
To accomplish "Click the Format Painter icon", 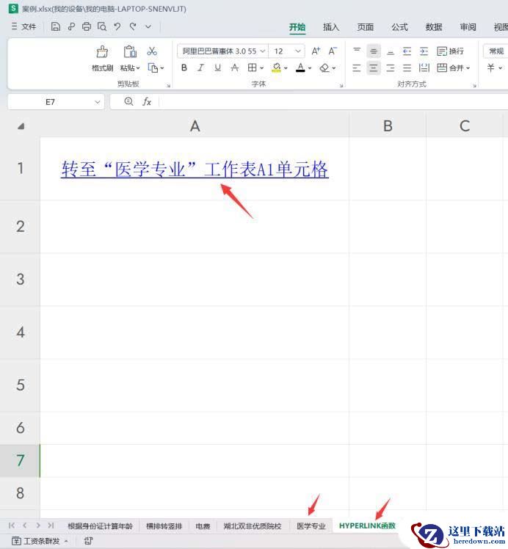I will [x=102, y=52].
